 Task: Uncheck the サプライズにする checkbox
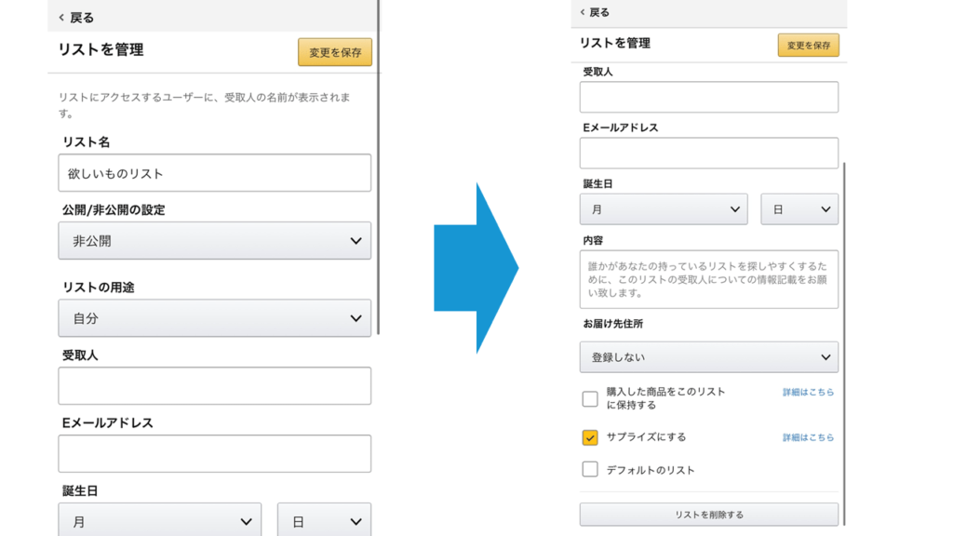590,437
